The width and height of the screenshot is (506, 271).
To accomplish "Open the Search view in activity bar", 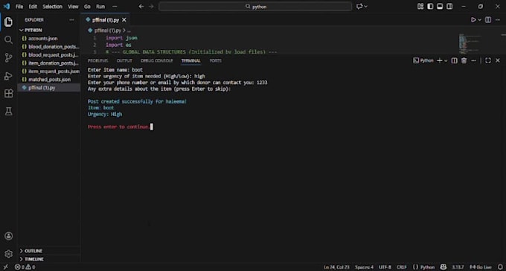I will (x=8, y=40).
